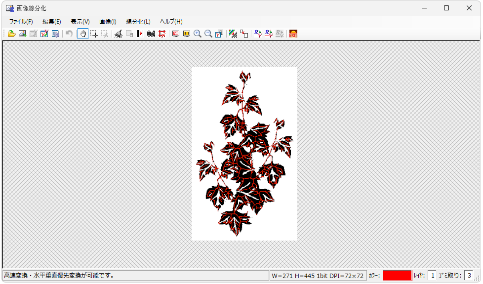Select the rectangle selection tool
Viewport: 483px width, 284px height.
pyautogui.click(x=94, y=34)
